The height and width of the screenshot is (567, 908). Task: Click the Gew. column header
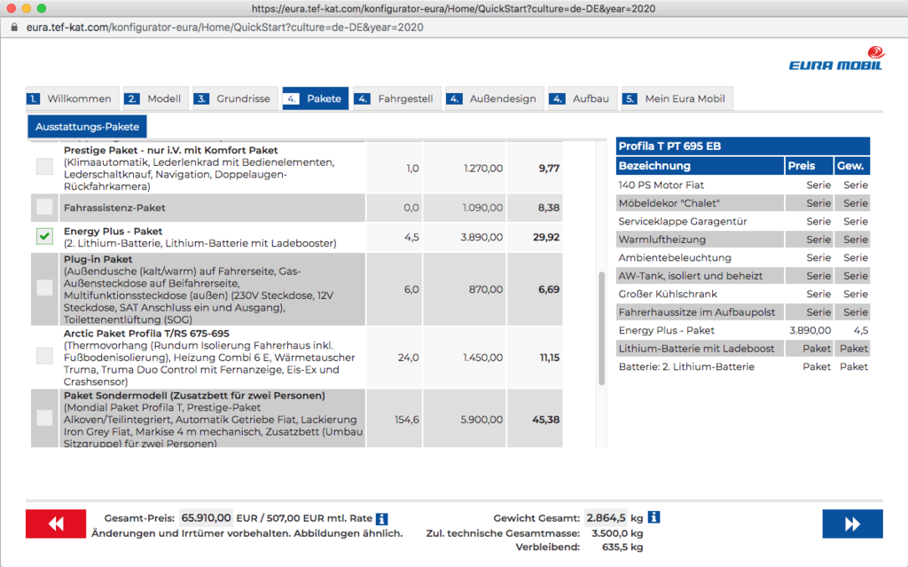tap(852, 166)
